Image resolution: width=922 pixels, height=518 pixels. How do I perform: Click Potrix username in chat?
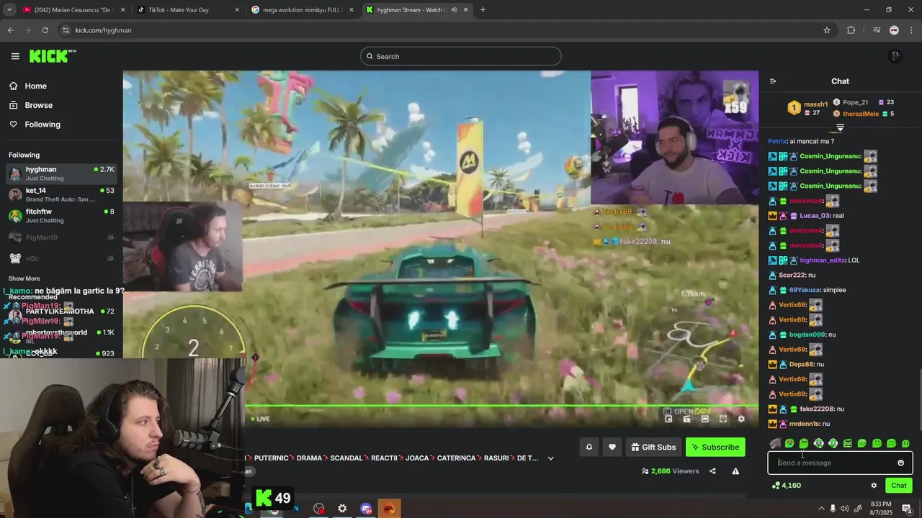click(776, 141)
